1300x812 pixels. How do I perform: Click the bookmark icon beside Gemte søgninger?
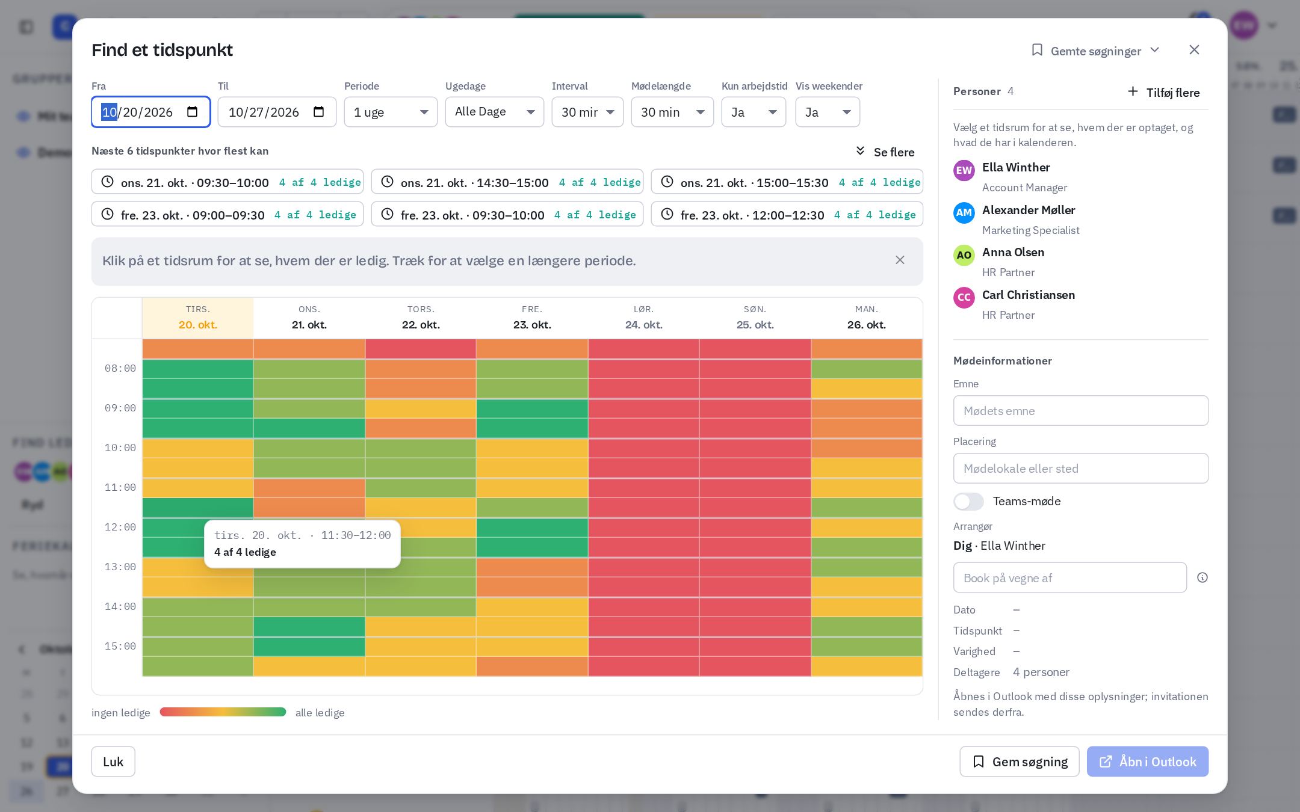[1037, 50]
